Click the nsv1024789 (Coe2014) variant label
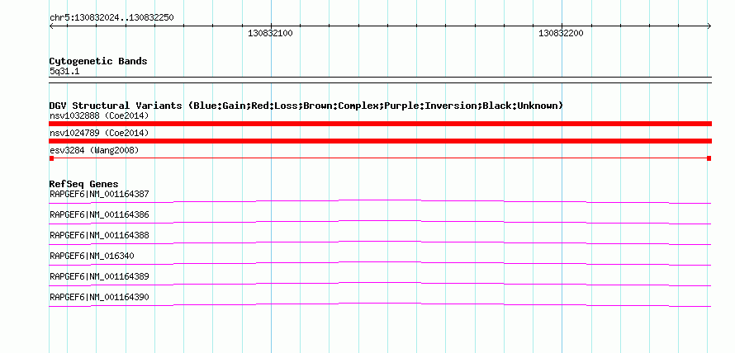Screen dimensions: 735x353 tap(99, 134)
